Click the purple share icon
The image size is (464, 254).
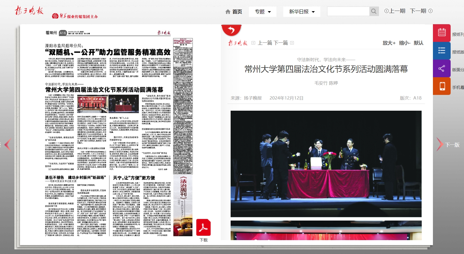(442, 69)
